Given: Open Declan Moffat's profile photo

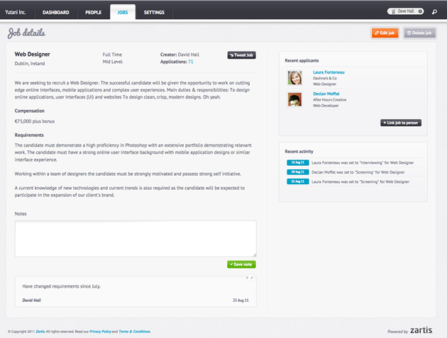Looking at the screenshot, I should [294, 99].
